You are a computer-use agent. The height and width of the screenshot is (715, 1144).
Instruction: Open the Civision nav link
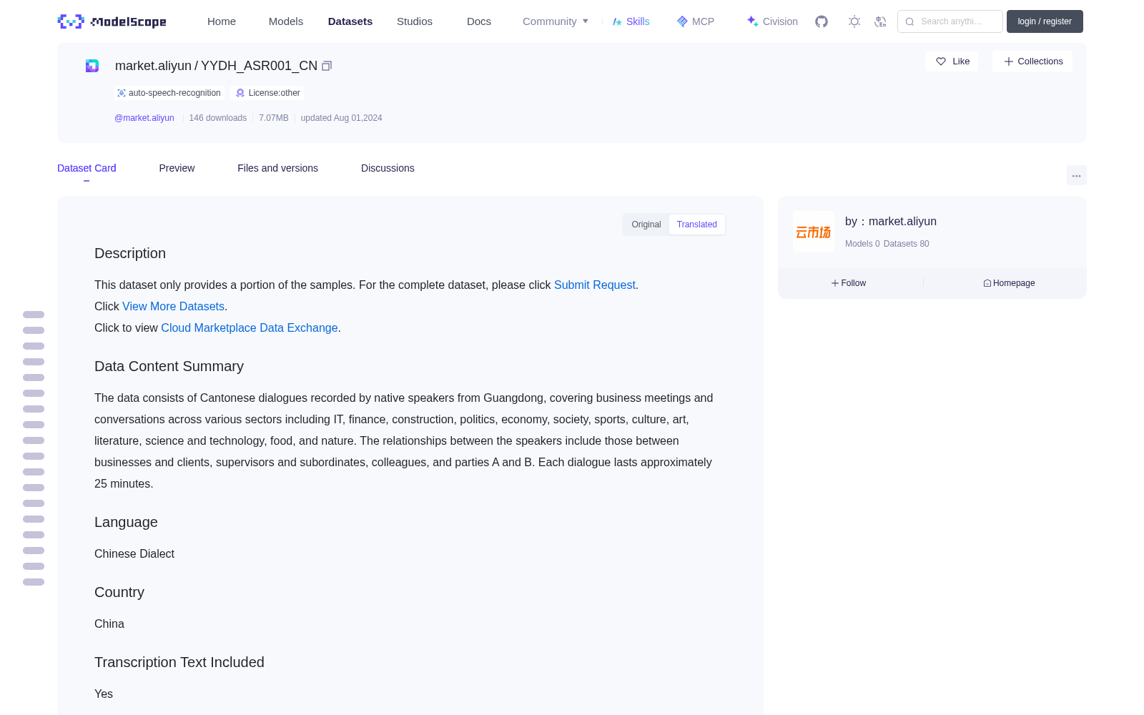point(772,21)
